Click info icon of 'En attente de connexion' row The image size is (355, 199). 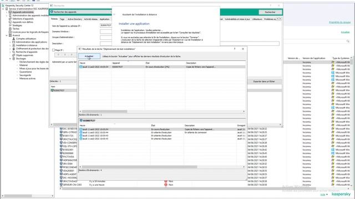[81, 133]
